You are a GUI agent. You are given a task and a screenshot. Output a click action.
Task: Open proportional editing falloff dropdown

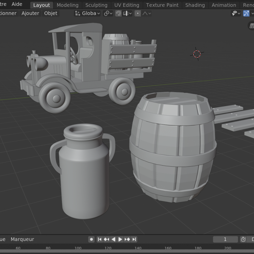[146, 14]
